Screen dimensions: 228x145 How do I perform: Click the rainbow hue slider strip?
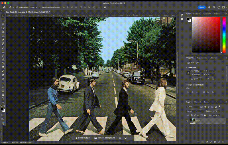coord(224,34)
